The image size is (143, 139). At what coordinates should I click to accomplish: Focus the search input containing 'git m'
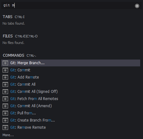[68, 5]
